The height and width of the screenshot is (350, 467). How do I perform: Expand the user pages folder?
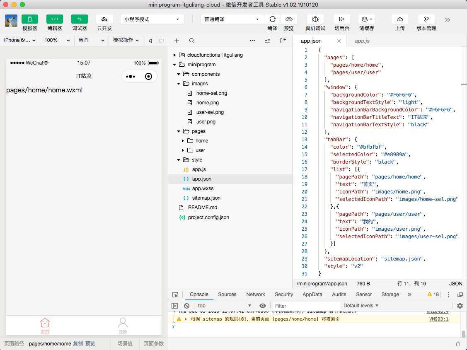183,150
